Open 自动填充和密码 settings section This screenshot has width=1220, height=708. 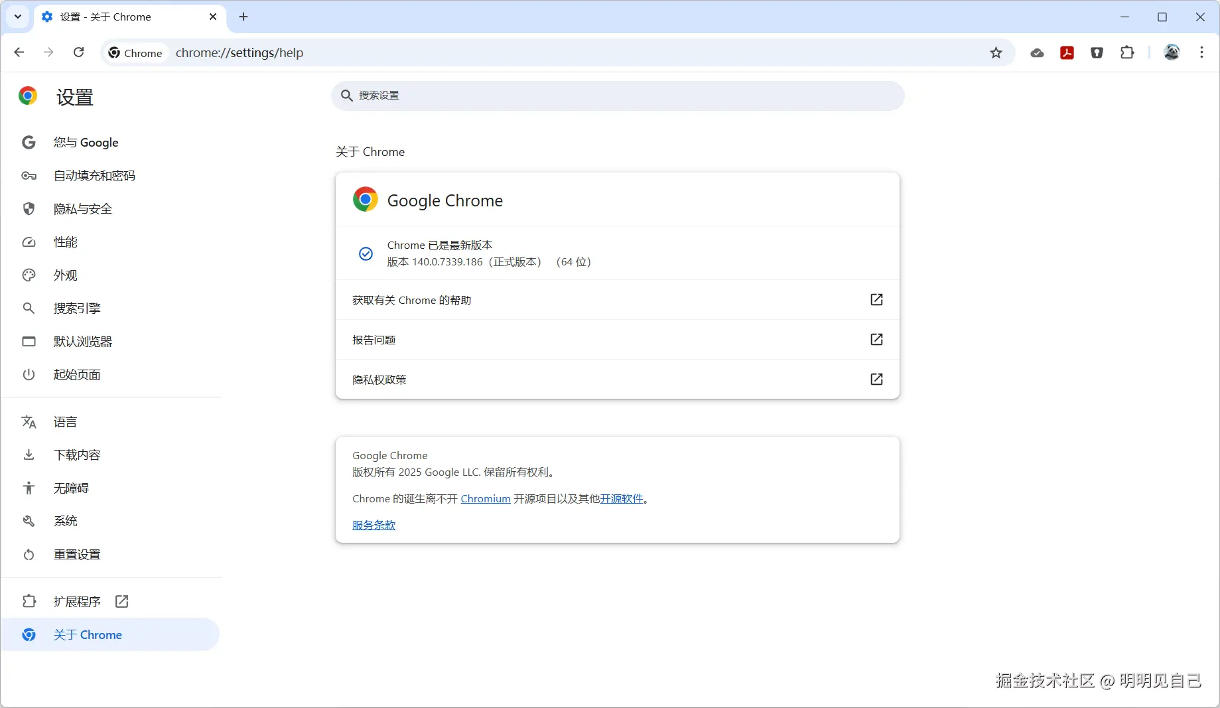[x=110, y=176]
